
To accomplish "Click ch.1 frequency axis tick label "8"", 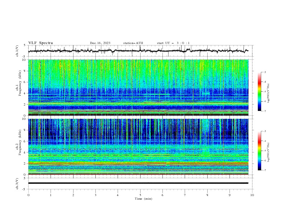I will [x=25, y=71].
